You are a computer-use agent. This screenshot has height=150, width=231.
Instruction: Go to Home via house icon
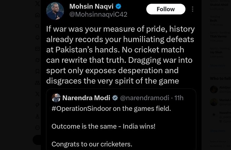point(38,15)
